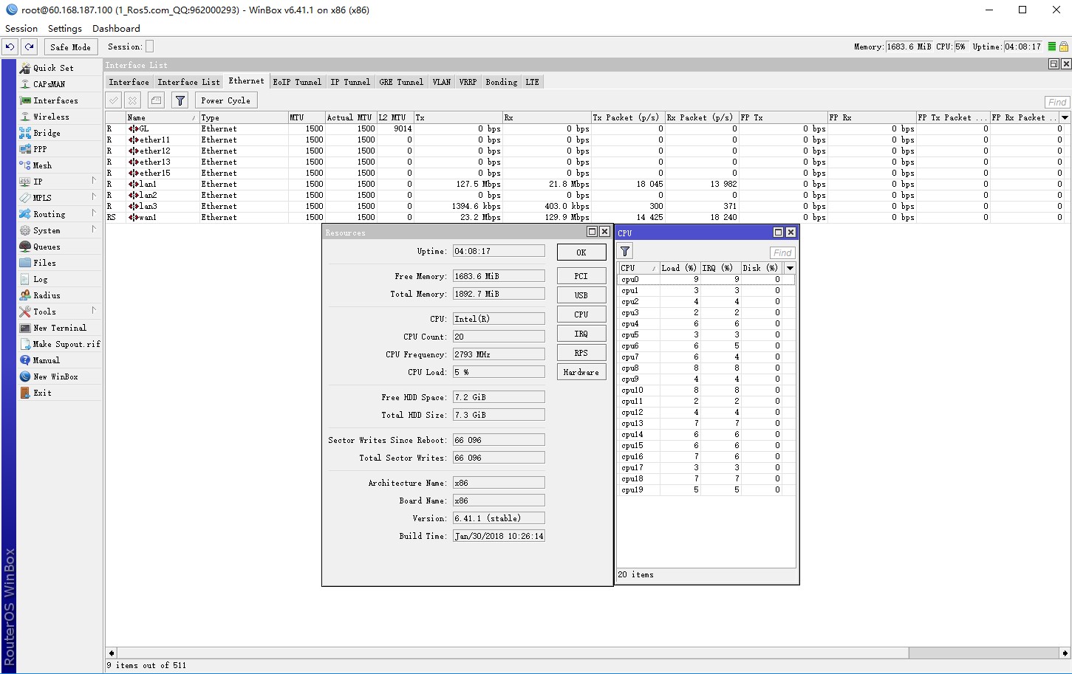Click the Find field in Interface List
This screenshot has width=1072, height=674.
pyautogui.click(x=1056, y=102)
